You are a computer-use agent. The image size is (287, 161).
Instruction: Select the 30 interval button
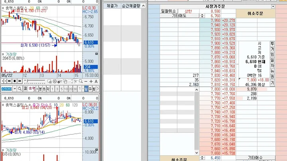pos(75,89)
